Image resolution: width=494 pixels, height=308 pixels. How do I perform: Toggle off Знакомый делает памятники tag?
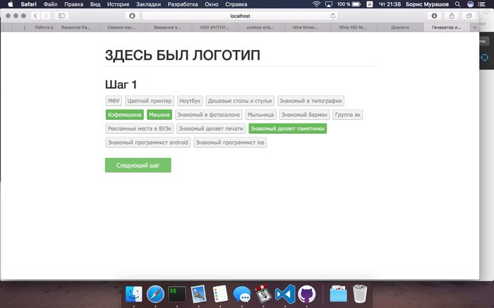point(287,128)
